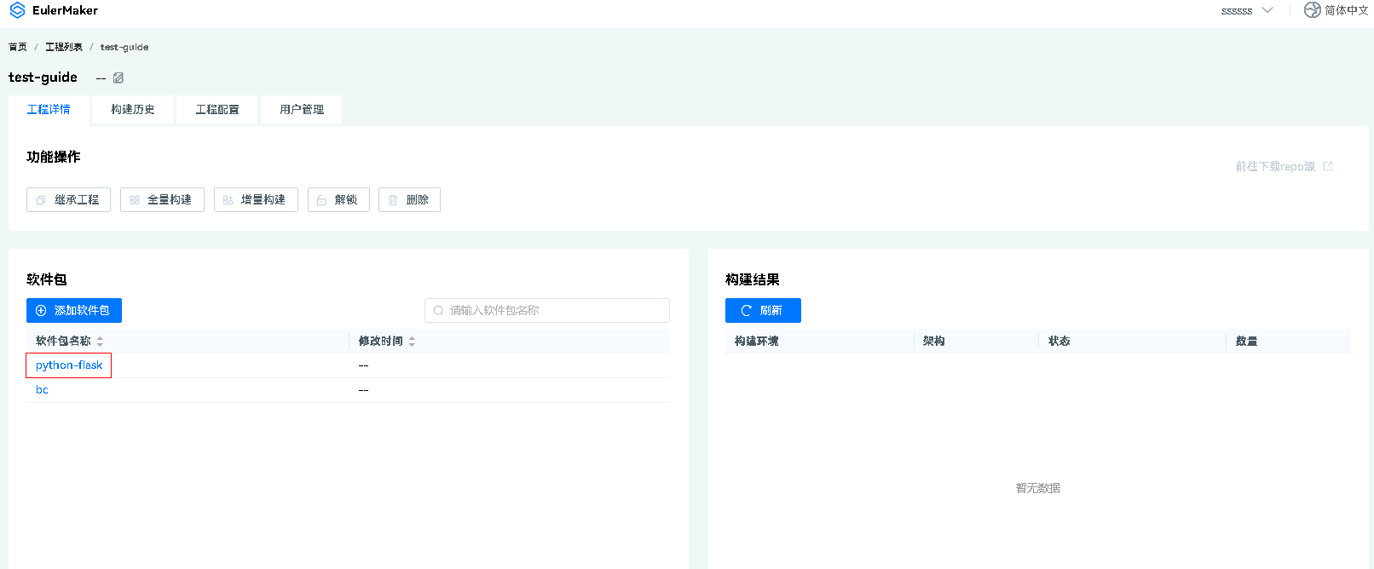Click the external link icon next to repo源
The height and width of the screenshot is (569, 1374).
tap(1328, 166)
